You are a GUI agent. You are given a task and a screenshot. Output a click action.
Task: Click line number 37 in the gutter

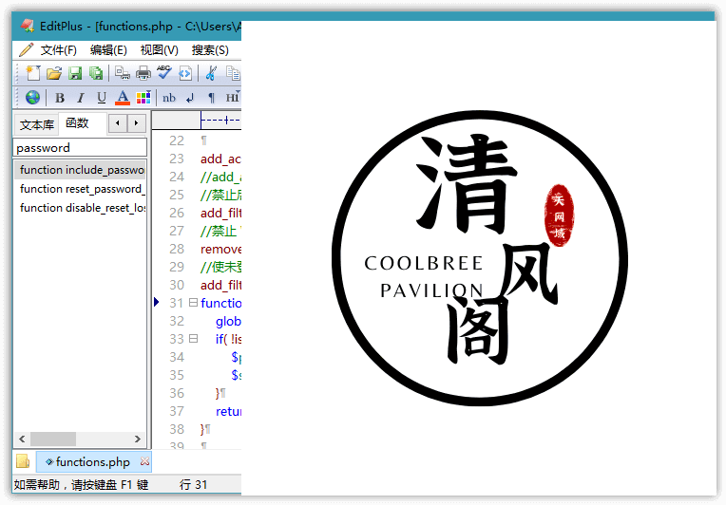[x=177, y=411]
